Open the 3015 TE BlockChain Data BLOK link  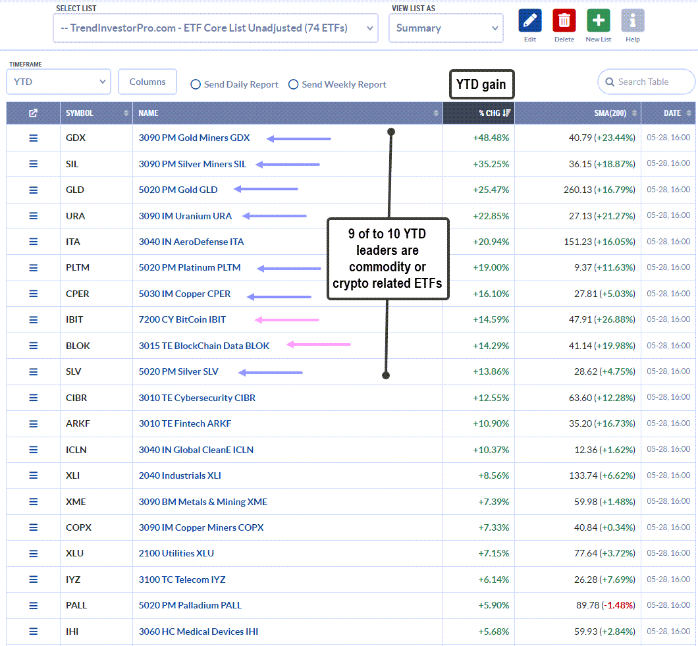(x=204, y=346)
